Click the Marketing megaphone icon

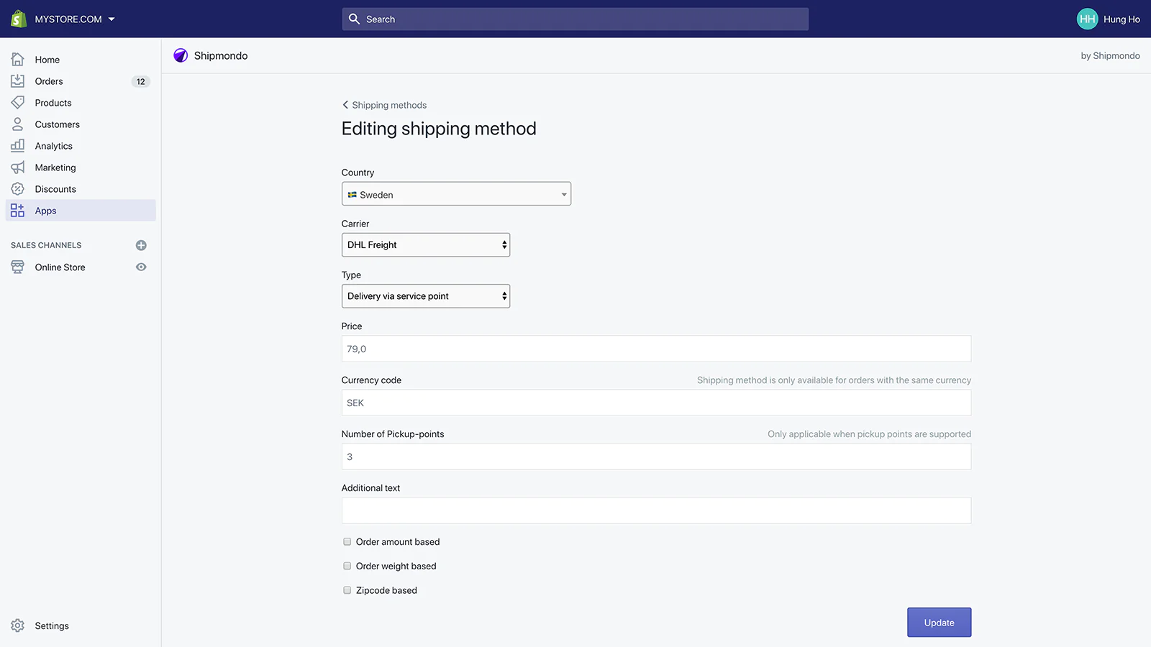coord(18,168)
